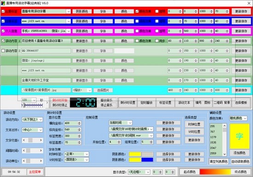Click the app icon in the title bar
Image resolution: width=253 pixels, height=177 pixels.
pyautogui.click(x=3, y=3)
